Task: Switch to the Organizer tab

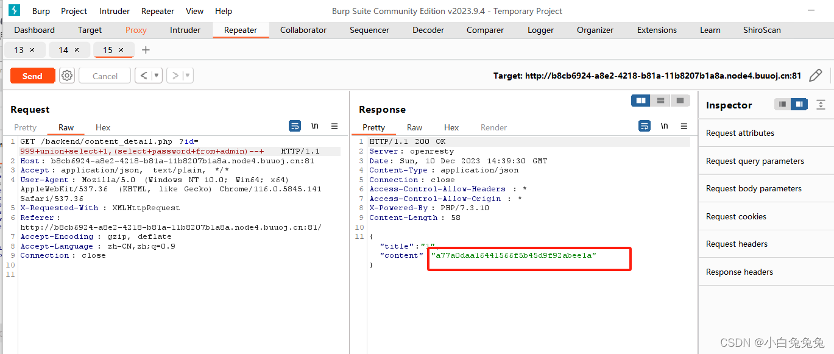Action: click(595, 30)
